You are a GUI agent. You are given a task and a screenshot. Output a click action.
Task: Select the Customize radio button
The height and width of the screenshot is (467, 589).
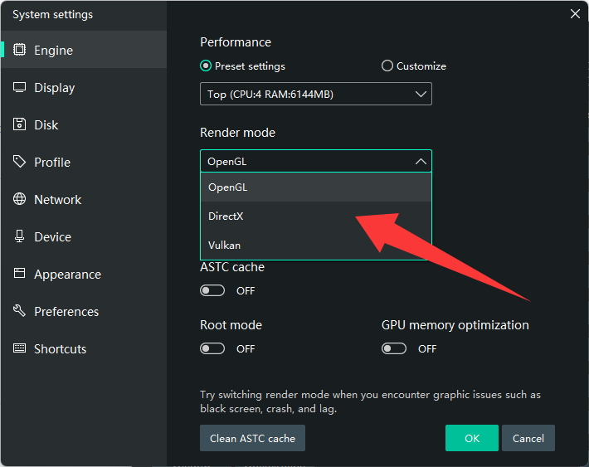point(387,66)
